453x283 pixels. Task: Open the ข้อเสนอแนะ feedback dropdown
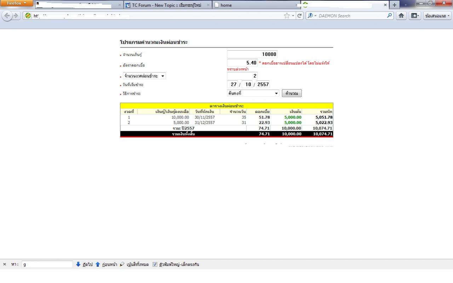click(x=437, y=16)
